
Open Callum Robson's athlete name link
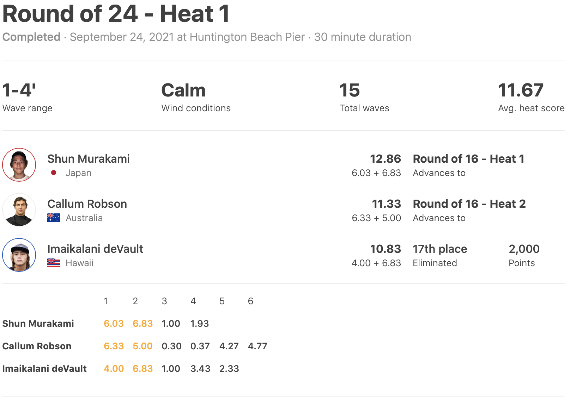click(87, 204)
